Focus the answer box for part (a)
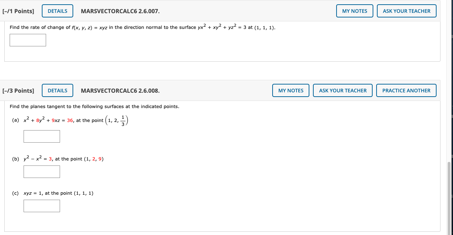Viewport: 453px width, 235px height. coord(42,136)
